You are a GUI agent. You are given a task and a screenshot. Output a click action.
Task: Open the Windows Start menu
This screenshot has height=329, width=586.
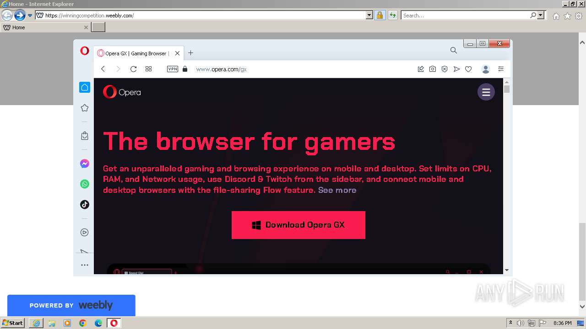12,323
